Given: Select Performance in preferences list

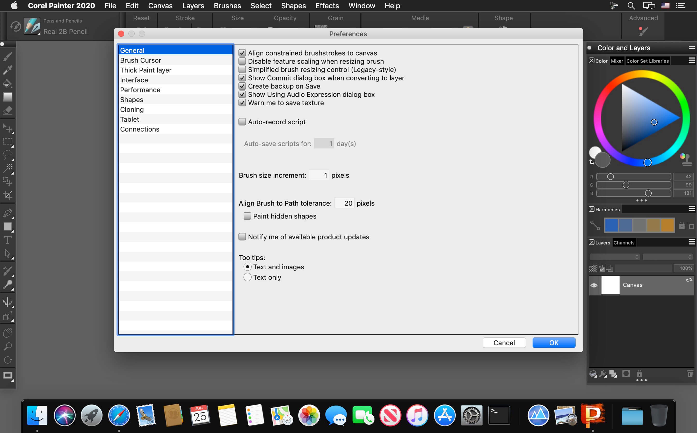Looking at the screenshot, I should tap(176, 90).
